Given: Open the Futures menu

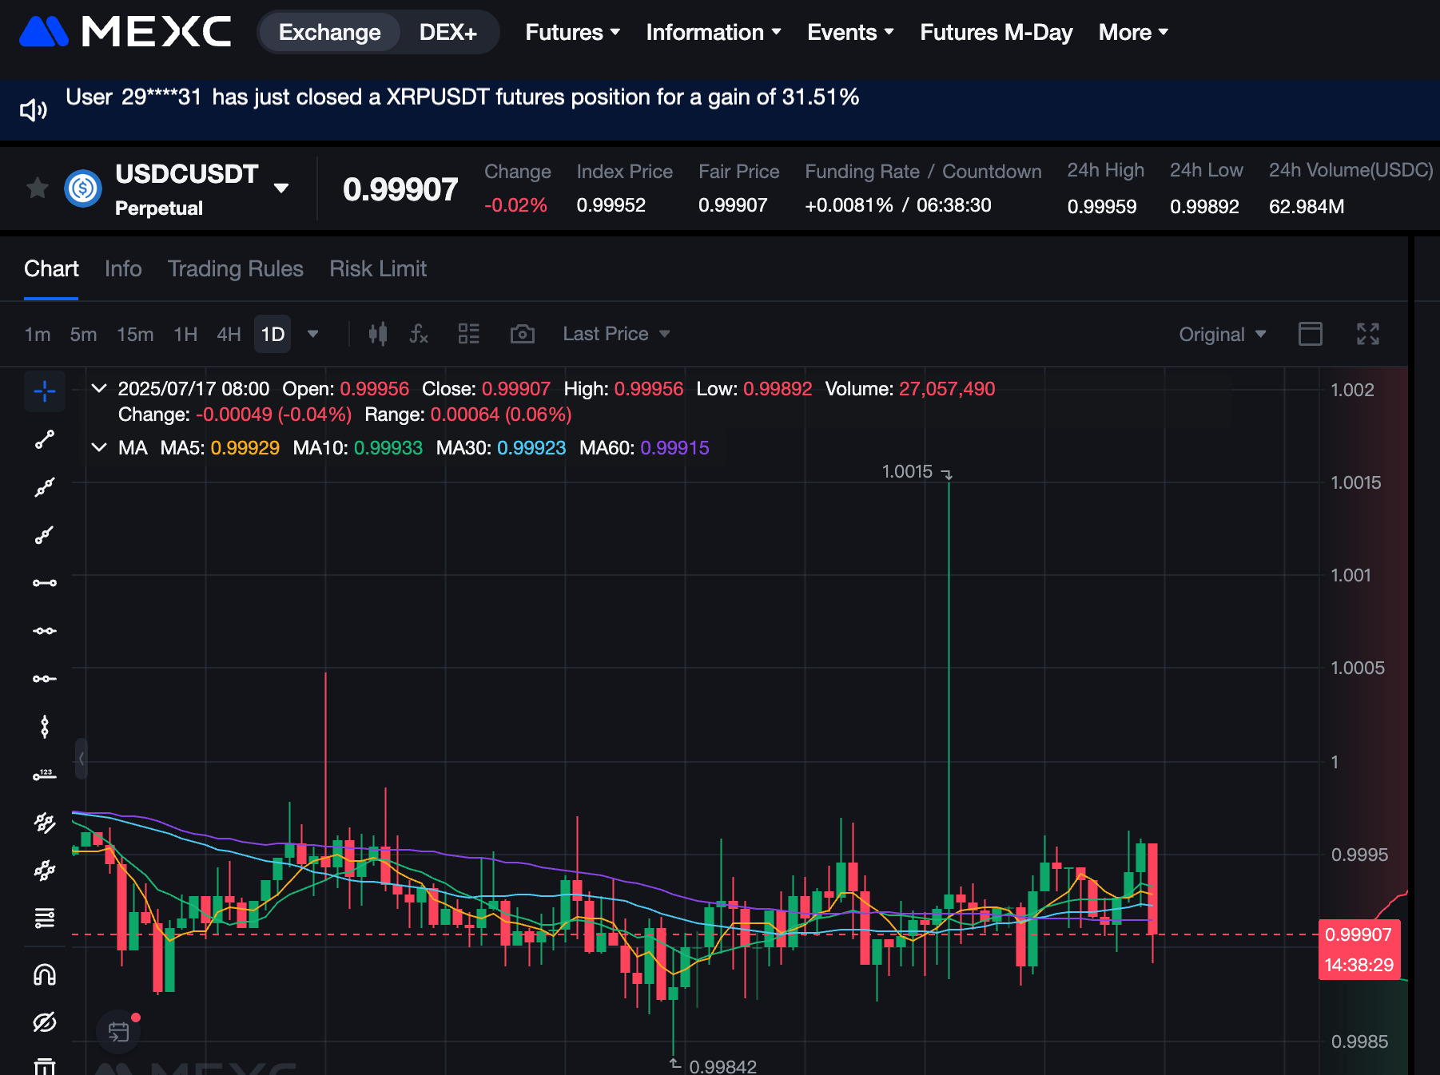Looking at the screenshot, I should (x=572, y=33).
